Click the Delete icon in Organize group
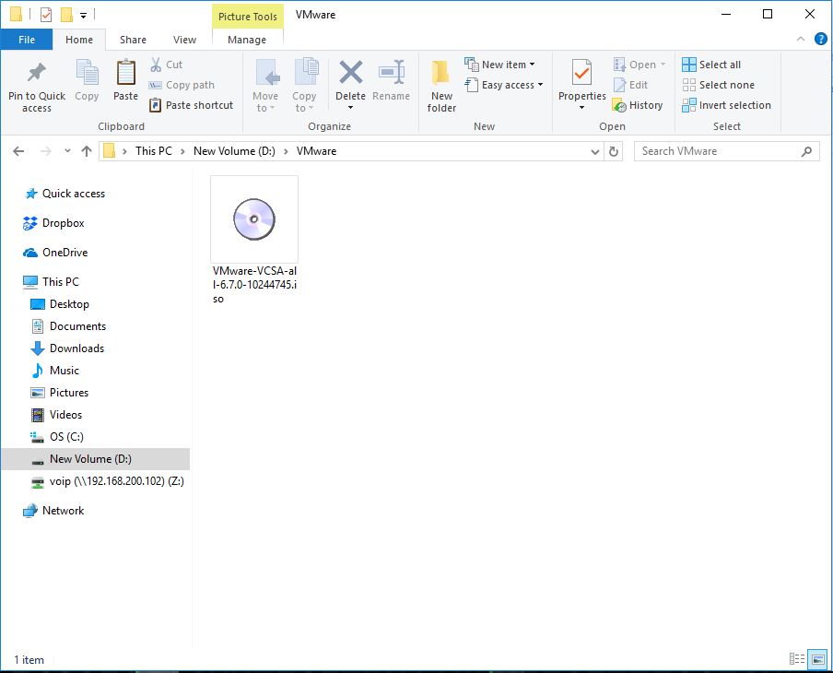The width and height of the screenshot is (833, 673). (350, 74)
